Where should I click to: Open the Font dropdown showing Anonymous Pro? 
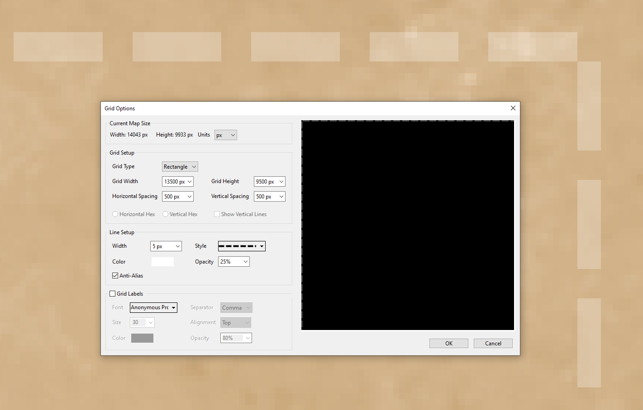coord(153,308)
